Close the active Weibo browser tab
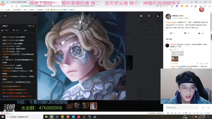The image size is (212, 119). pyautogui.click(x=59, y=2)
